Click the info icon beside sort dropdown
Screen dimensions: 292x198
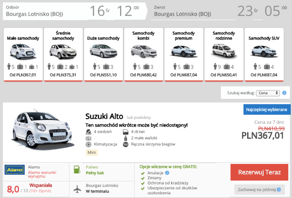tap(284, 93)
